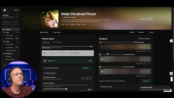Screen dimensions: 174x98
Task: Click View Full History button
Action: (x=144, y=39)
